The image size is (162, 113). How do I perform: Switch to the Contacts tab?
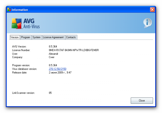tap(71, 37)
